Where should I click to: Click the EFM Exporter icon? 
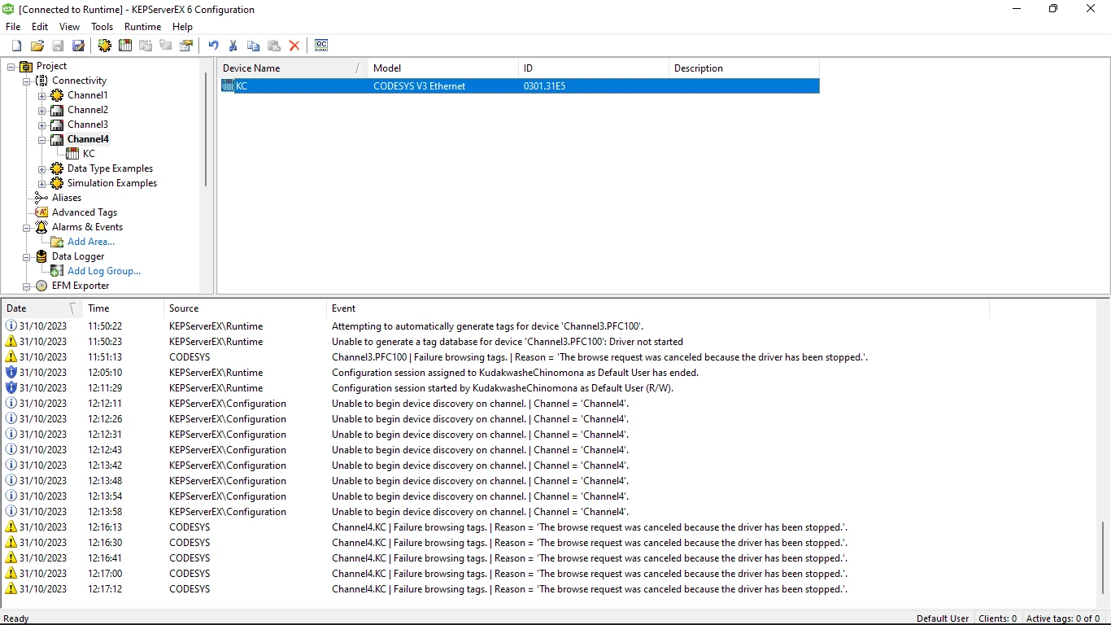click(41, 286)
